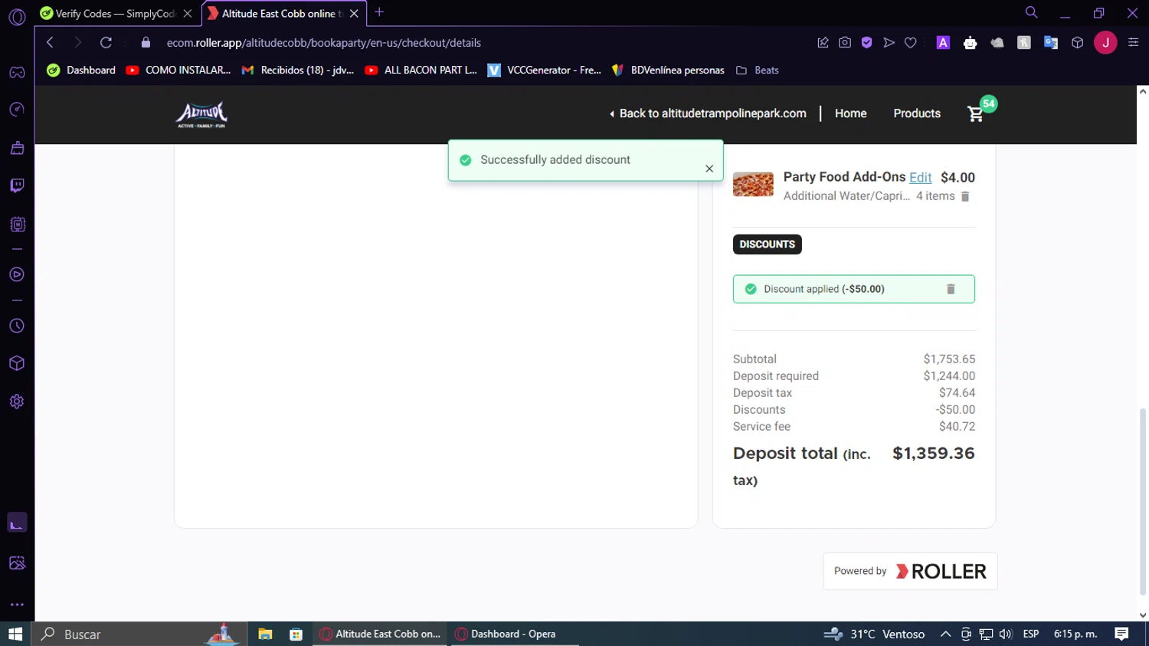Close the Verify Codes tab

click(x=188, y=14)
